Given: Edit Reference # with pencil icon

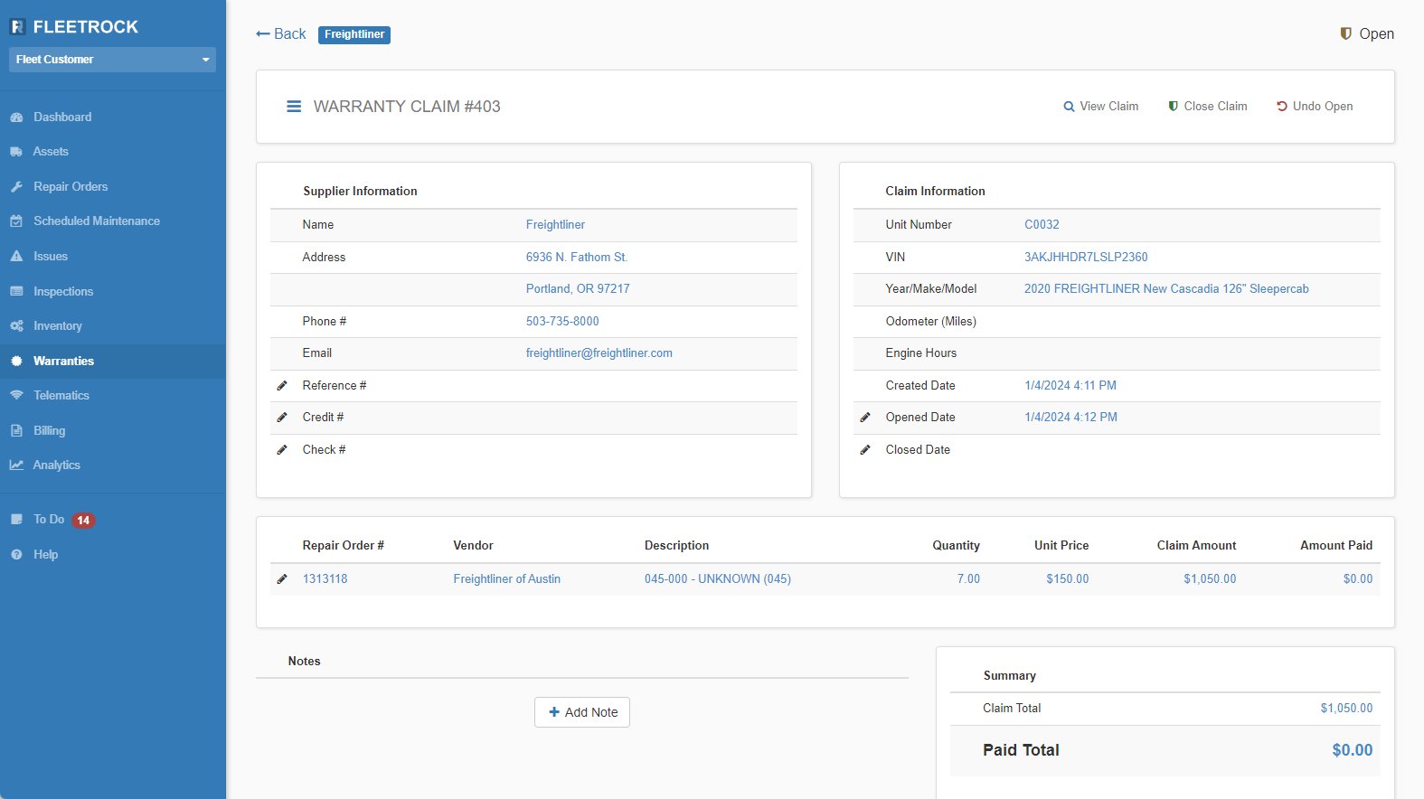Looking at the screenshot, I should point(282,386).
